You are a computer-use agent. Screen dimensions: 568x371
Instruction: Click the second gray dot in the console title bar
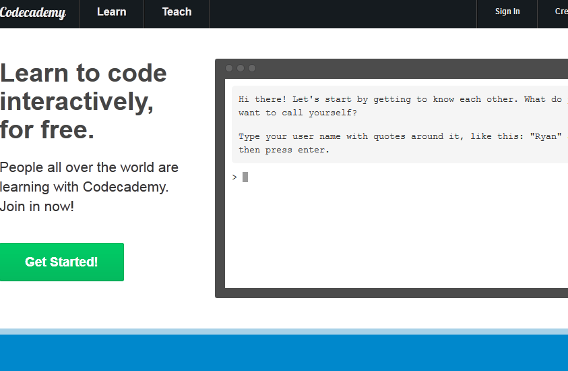(x=241, y=68)
